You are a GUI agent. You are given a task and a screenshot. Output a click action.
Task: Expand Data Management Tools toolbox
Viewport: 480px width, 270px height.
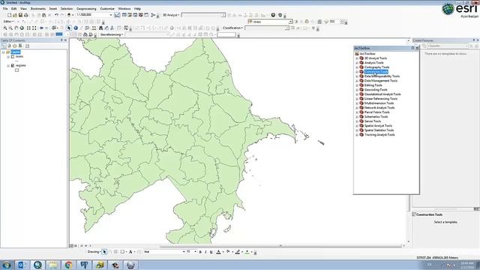[x=357, y=81]
